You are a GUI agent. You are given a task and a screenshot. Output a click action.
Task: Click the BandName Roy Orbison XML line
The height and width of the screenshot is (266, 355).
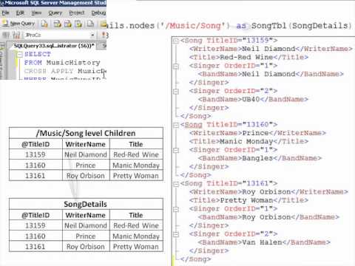[268, 217]
